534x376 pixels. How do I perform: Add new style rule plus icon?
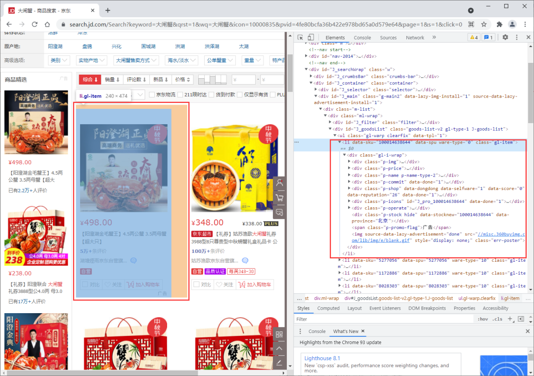coord(510,319)
